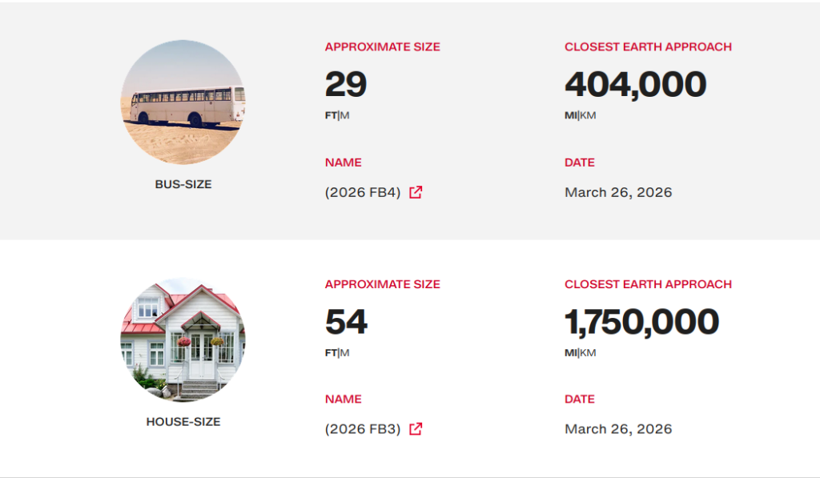Click the HOUSE-SIZE caption label
The height and width of the screenshot is (478, 820).
click(183, 422)
